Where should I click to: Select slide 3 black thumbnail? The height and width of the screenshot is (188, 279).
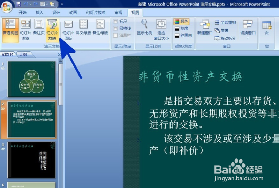click(x=31, y=160)
